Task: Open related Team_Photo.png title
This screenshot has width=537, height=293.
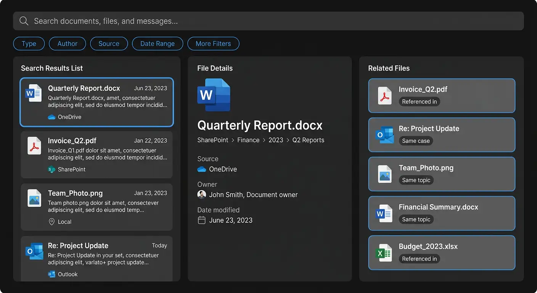Action: coord(426,168)
